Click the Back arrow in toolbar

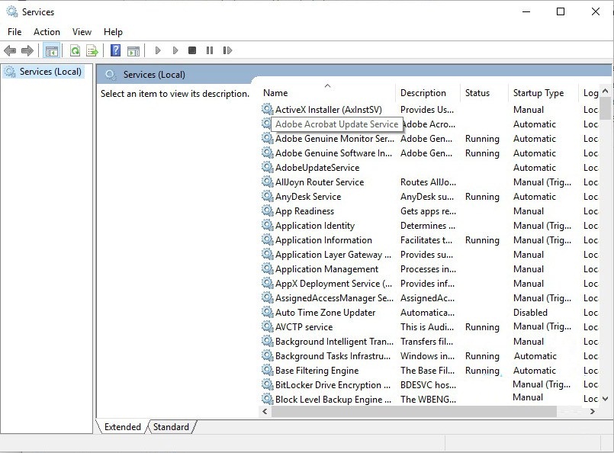coord(10,51)
